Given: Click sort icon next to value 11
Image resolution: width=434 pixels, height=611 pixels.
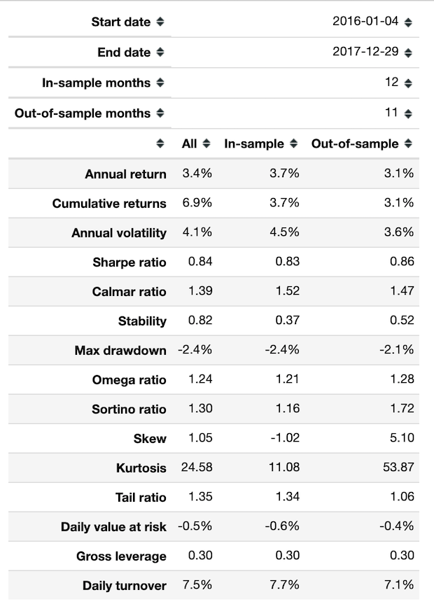Looking at the screenshot, I should click(x=408, y=113).
